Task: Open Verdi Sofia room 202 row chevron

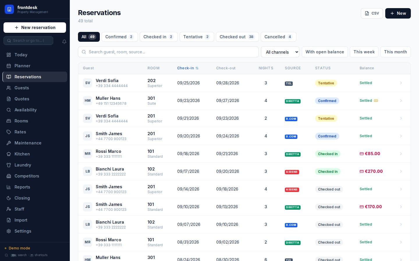Action: [x=401, y=83]
